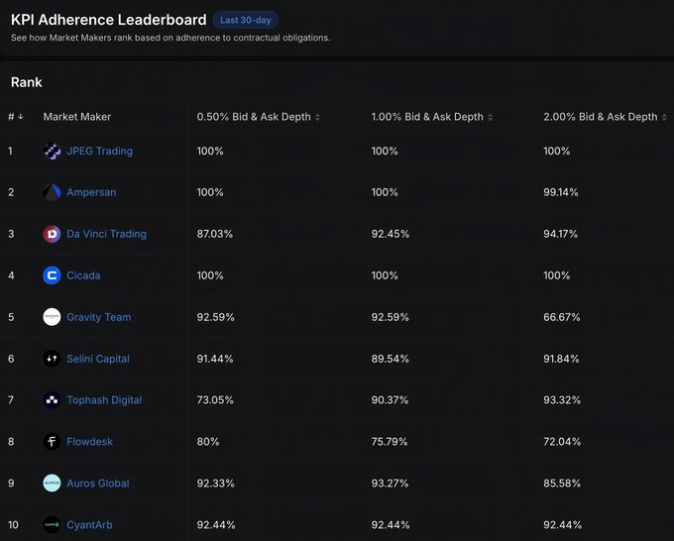Click the Selini Capital logo icon
This screenshot has width=674, height=541.
point(52,359)
